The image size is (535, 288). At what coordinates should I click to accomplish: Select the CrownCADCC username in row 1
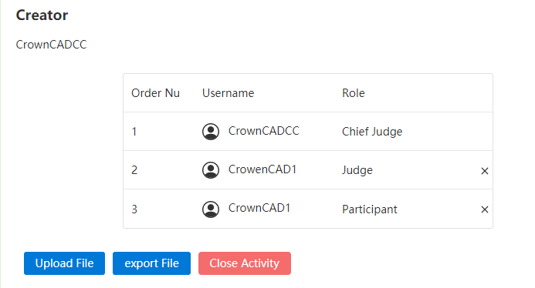click(264, 131)
